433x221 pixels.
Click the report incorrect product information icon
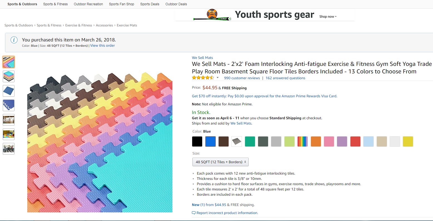(x=194, y=213)
